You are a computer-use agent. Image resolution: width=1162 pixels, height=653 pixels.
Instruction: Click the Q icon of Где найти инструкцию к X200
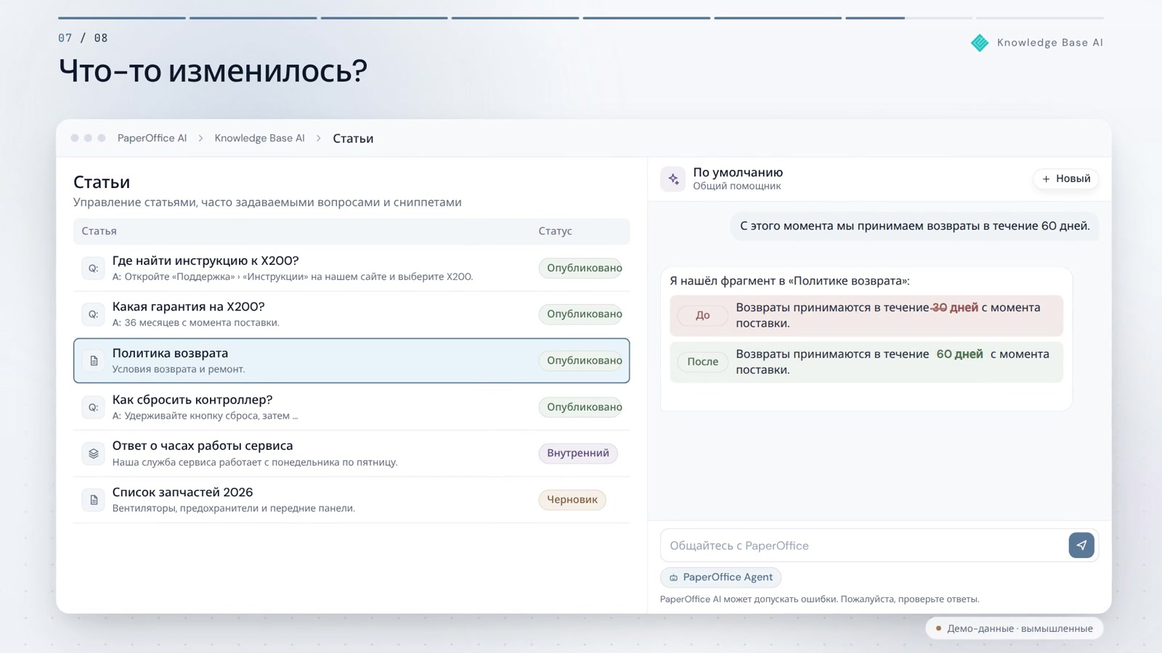[x=93, y=268]
